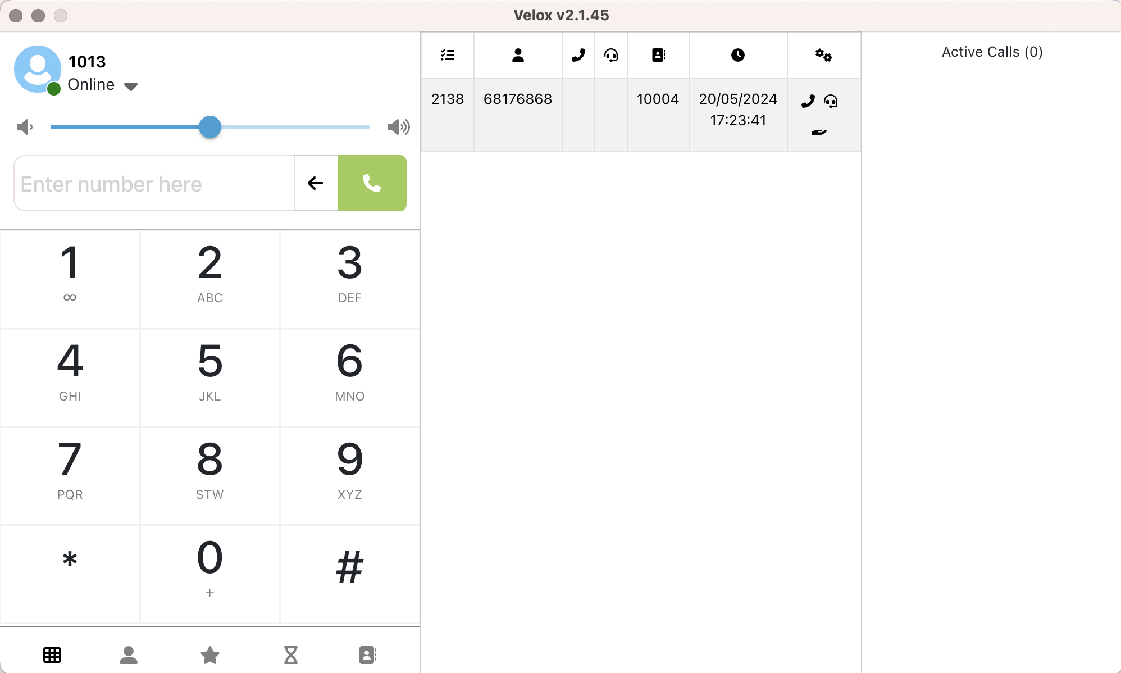This screenshot has width=1121, height=673.
Task: Adjust the volume slider handle
Action: coord(210,127)
